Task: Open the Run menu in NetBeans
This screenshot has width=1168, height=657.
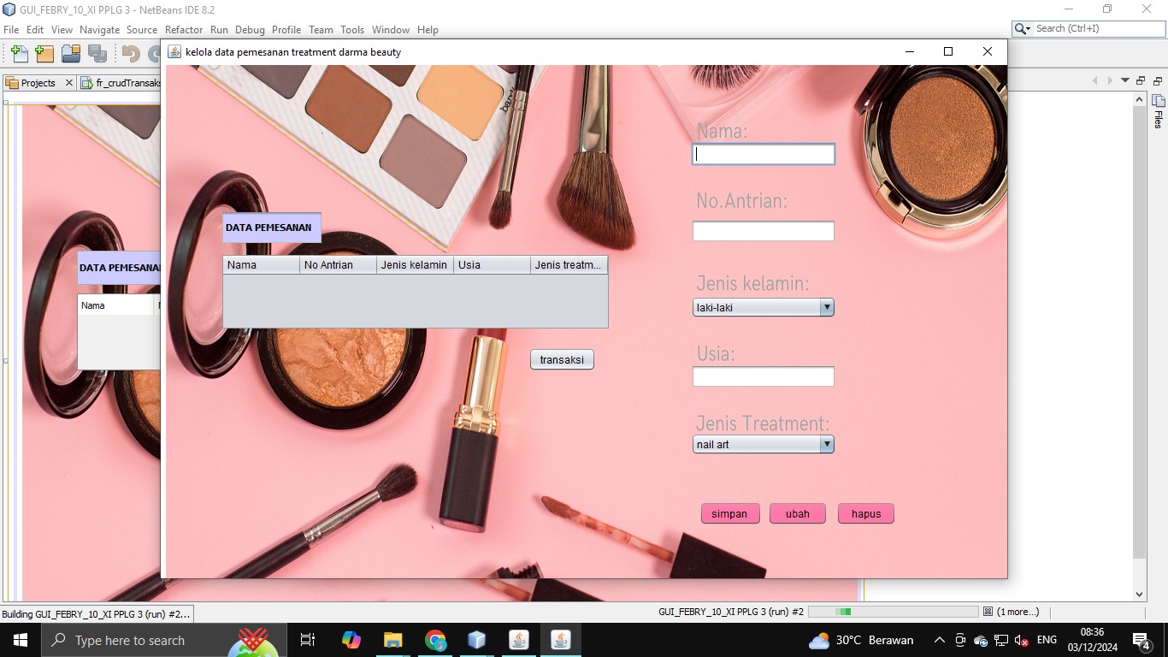Action: point(219,29)
